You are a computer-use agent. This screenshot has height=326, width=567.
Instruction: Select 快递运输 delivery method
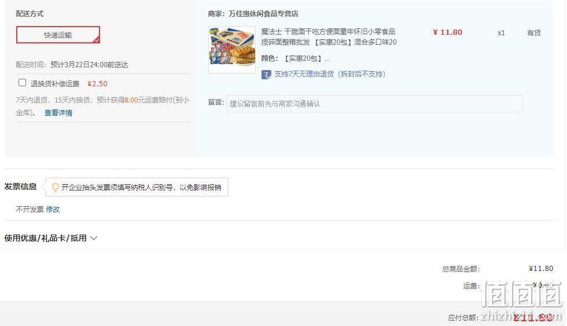pos(58,35)
